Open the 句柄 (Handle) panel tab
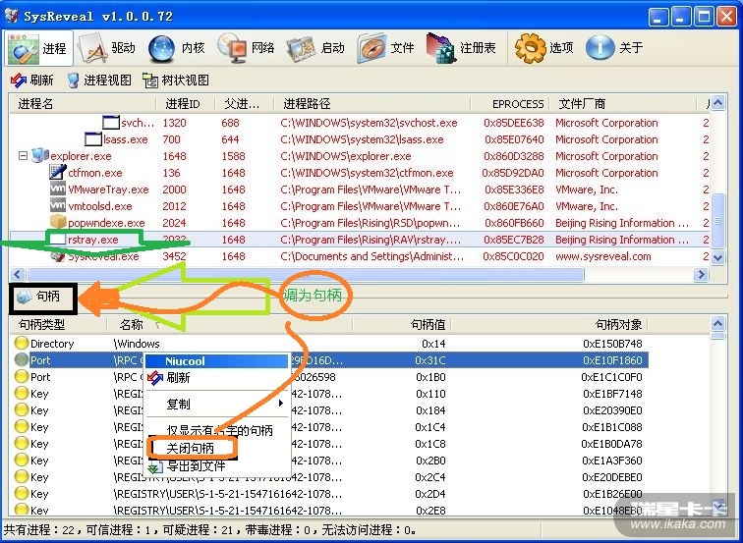743x543 pixels. click(42, 298)
